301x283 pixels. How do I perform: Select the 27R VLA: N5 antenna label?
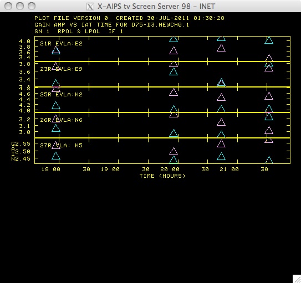coord(61,145)
